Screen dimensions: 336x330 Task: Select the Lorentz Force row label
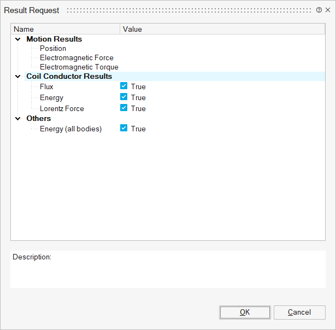[x=62, y=108]
